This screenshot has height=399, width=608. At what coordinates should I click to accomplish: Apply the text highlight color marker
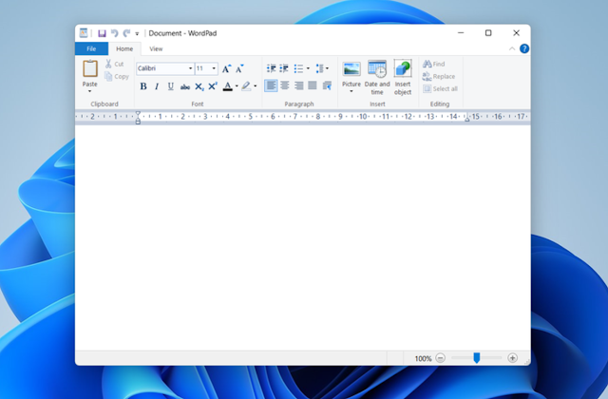coord(246,86)
